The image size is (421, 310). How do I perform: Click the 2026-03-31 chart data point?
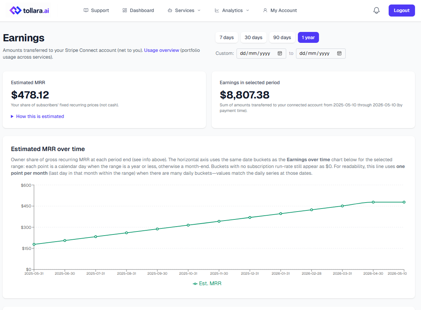pyautogui.click(x=342, y=206)
